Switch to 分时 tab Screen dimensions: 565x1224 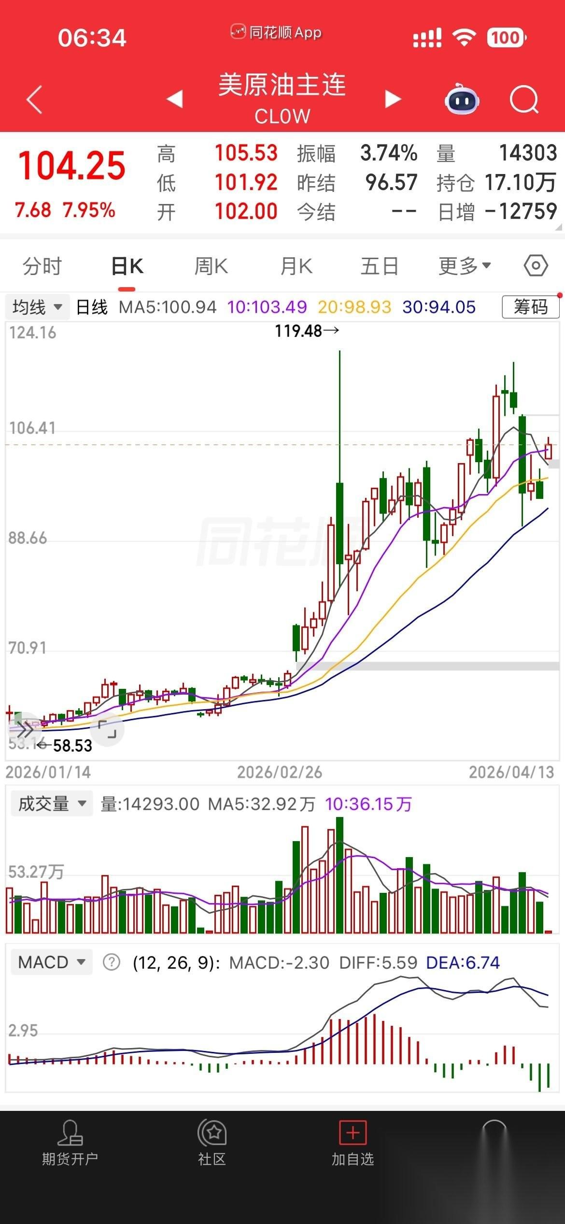(x=42, y=266)
